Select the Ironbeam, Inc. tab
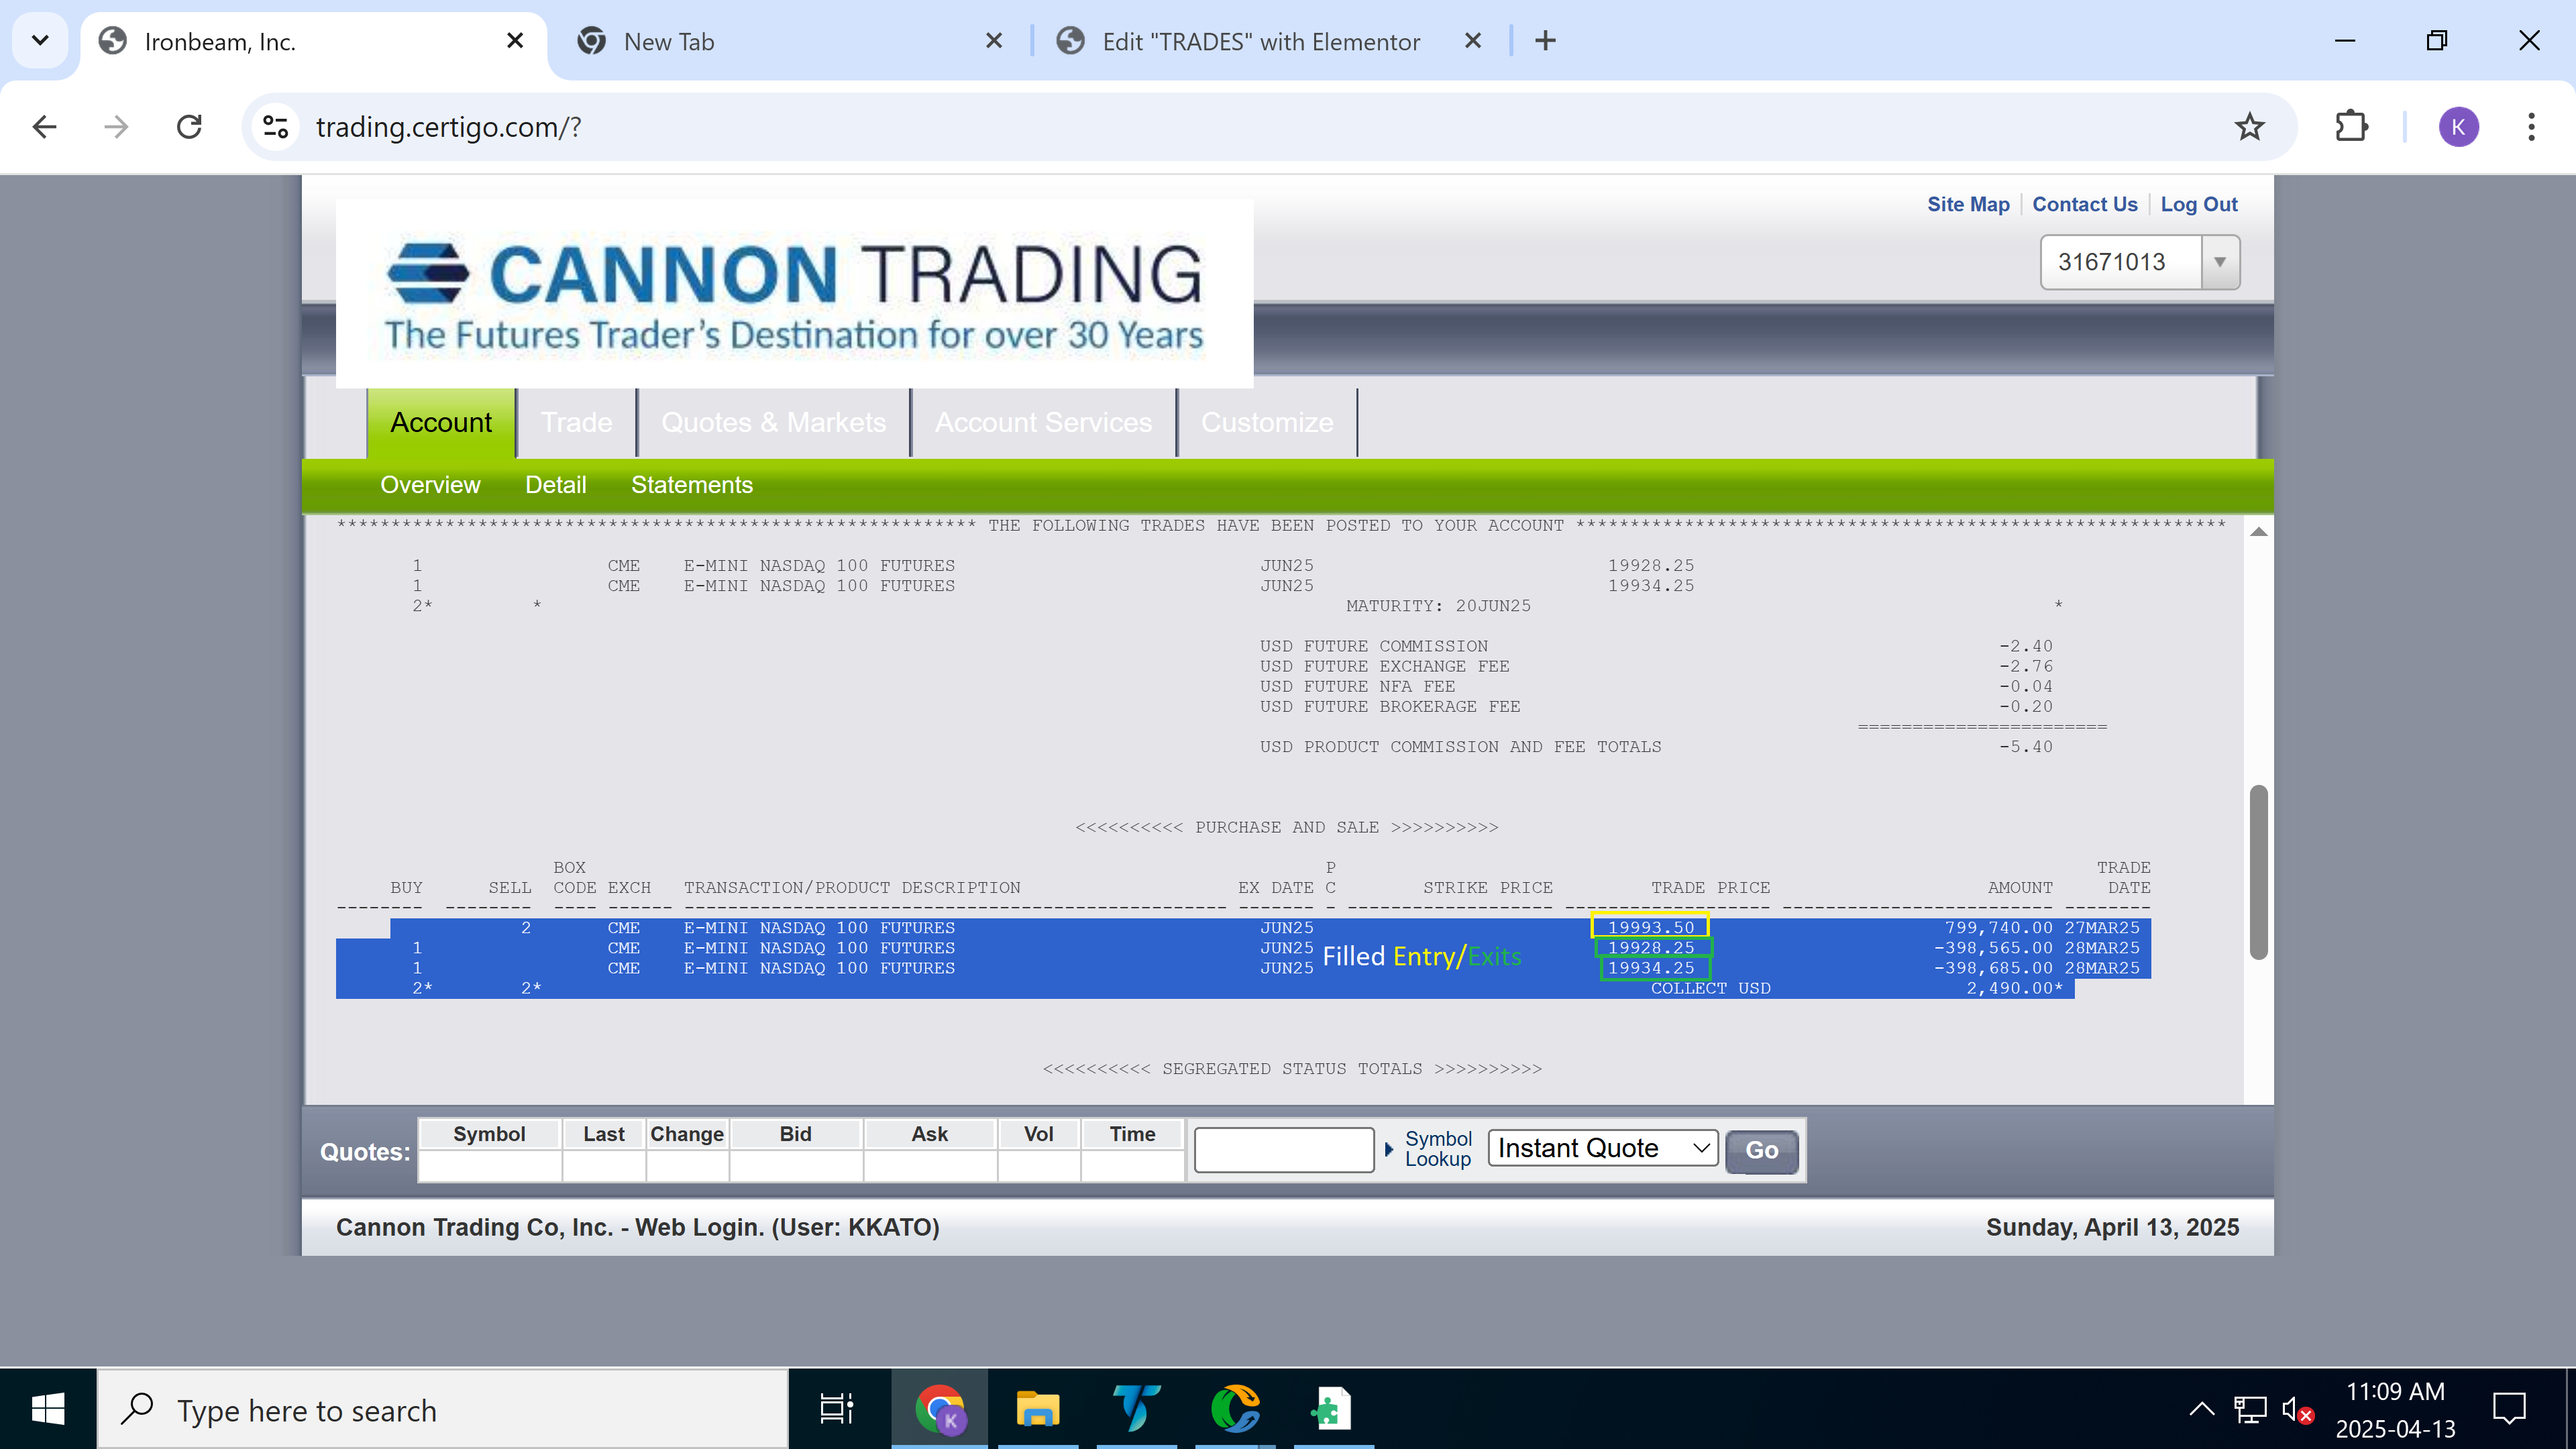The height and width of the screenshot is (1449, 2576). coord(314,41)
